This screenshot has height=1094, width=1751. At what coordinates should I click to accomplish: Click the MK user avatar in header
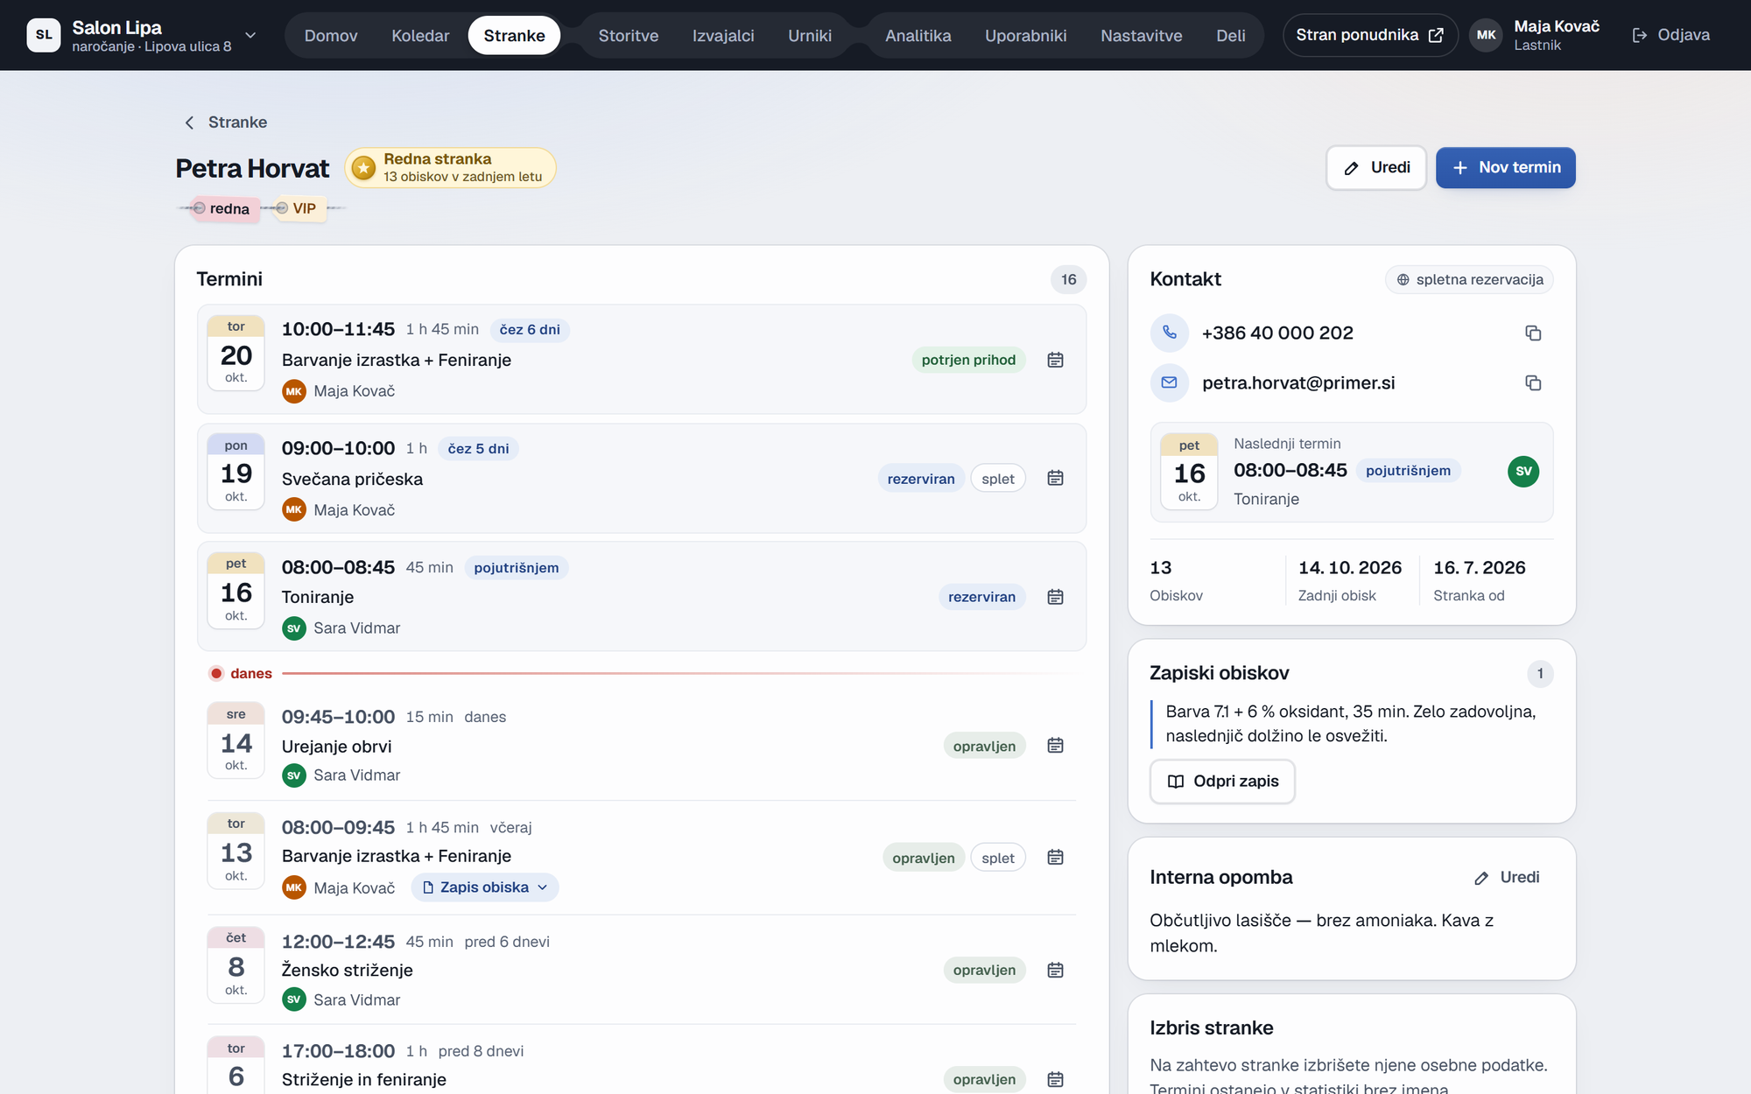click(x=1486, y=35)
